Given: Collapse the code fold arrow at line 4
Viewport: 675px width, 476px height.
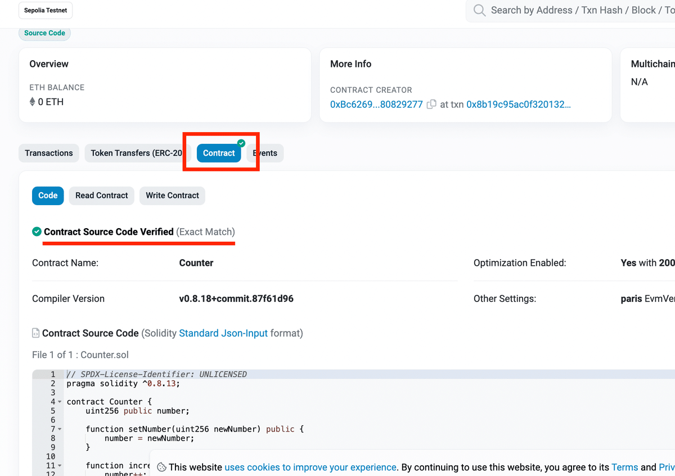Looking at the screenshot, I should point(60,402).
